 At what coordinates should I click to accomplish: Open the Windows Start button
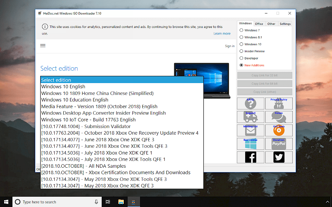click(x=6, y=202)
